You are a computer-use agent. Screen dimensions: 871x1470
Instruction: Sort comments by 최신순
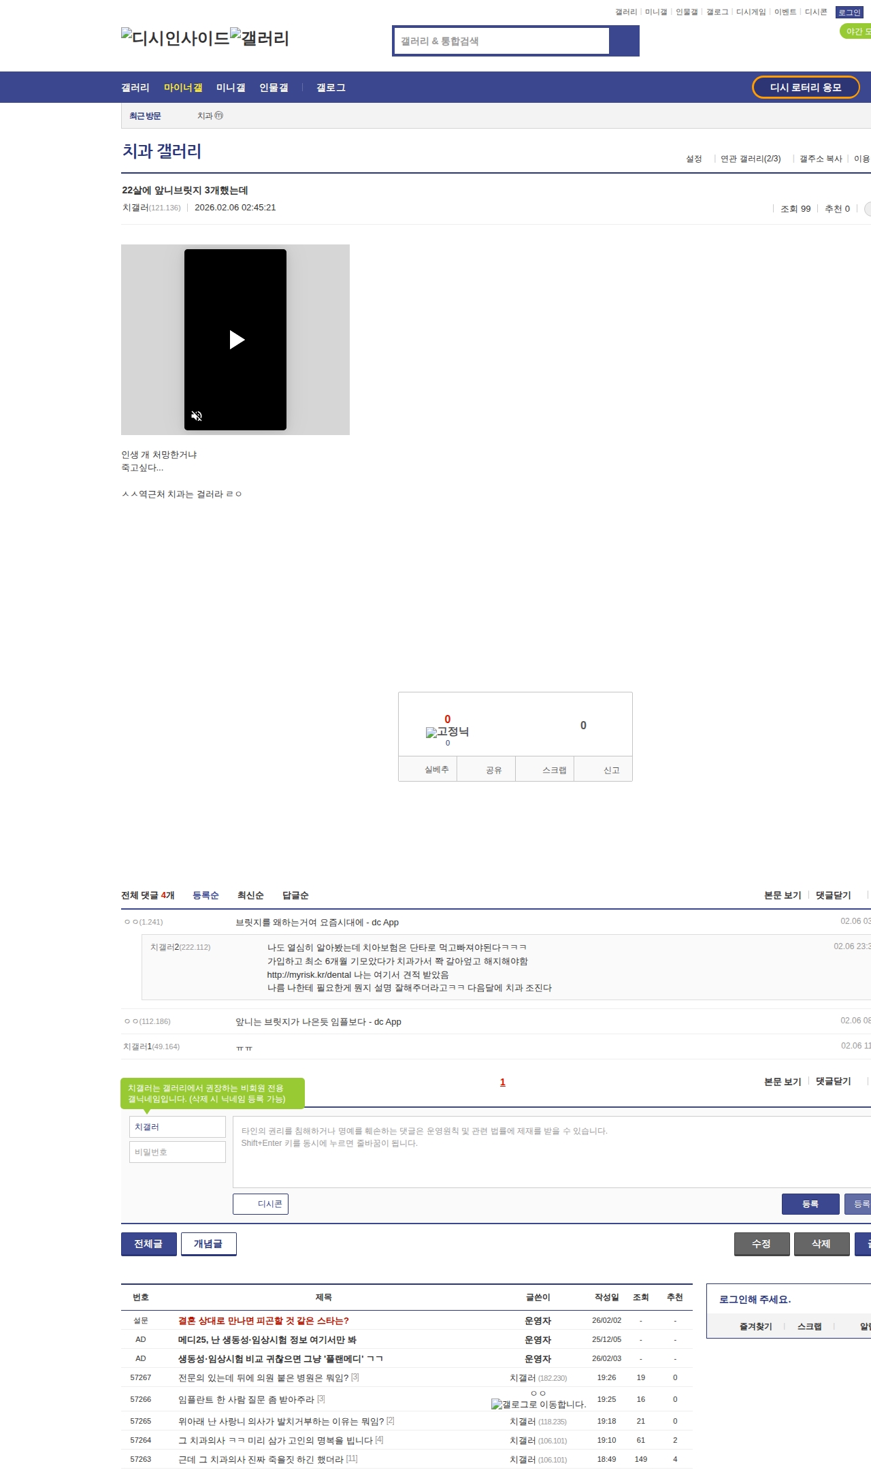[250, 895]
